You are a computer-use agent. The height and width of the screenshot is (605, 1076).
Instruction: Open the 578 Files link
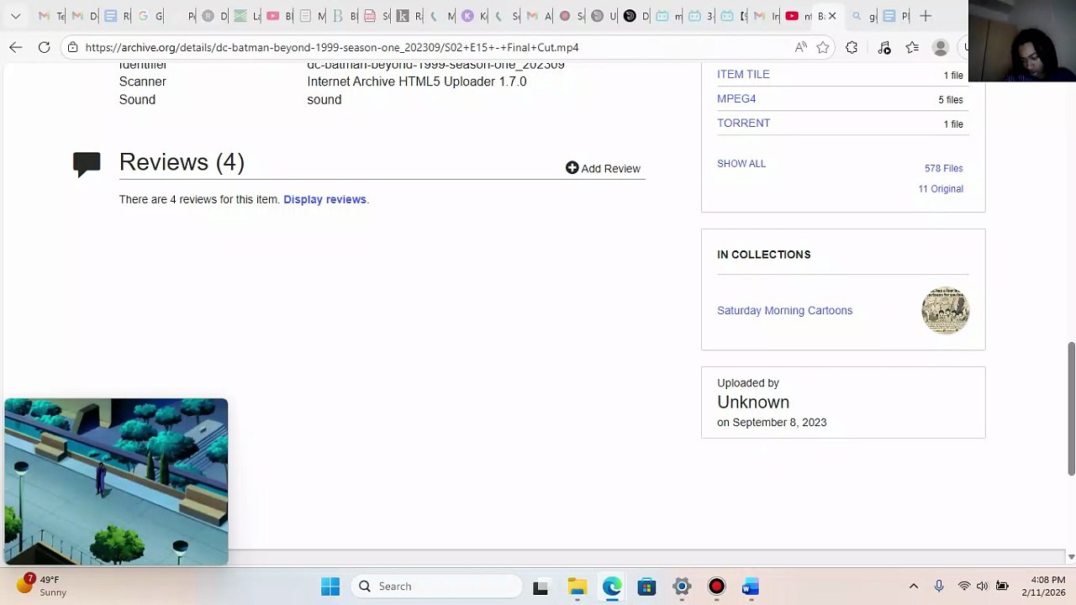944,168
